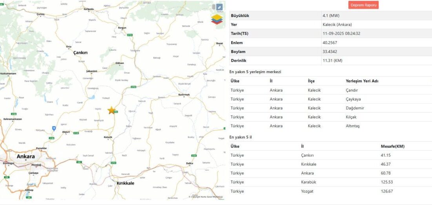Click the Yerleşim Yeri Adı column header

coord(362,81)
